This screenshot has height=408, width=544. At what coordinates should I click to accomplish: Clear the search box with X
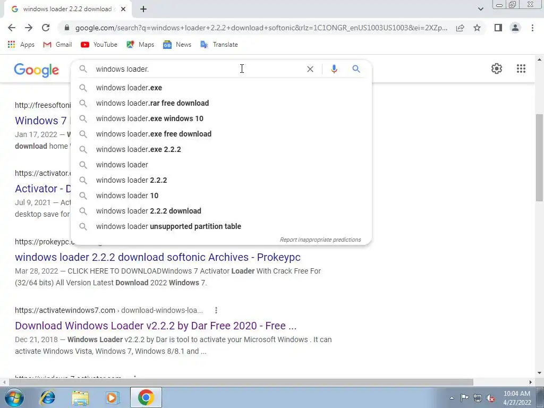pyautogui.click(x=310, y=69)
